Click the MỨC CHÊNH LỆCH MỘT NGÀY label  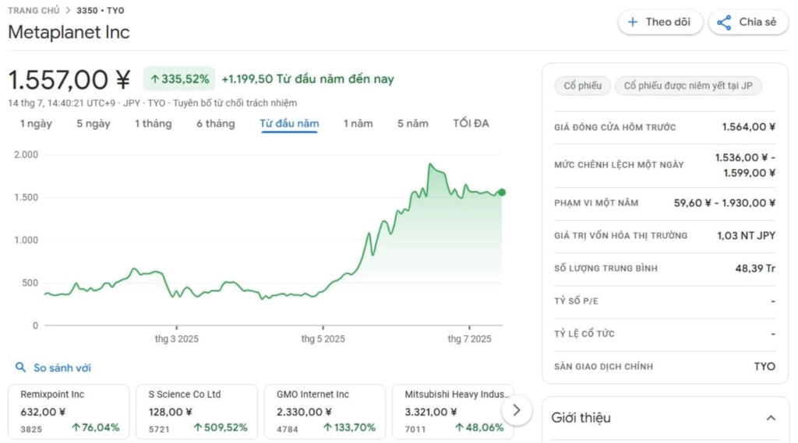click(x=619, y=165)
